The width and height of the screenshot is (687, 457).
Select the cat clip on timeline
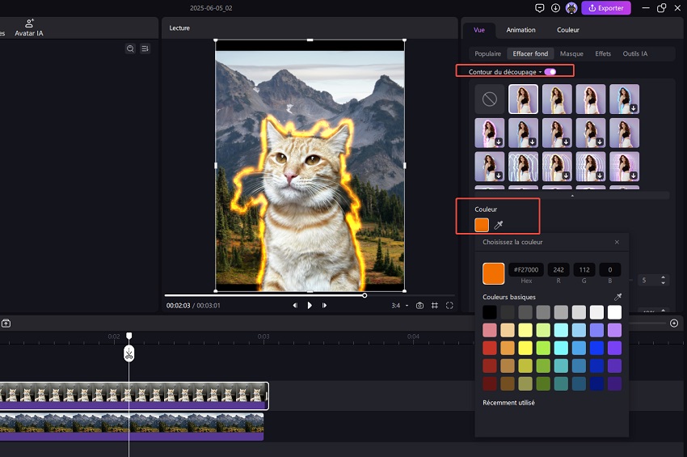(133, 396)
